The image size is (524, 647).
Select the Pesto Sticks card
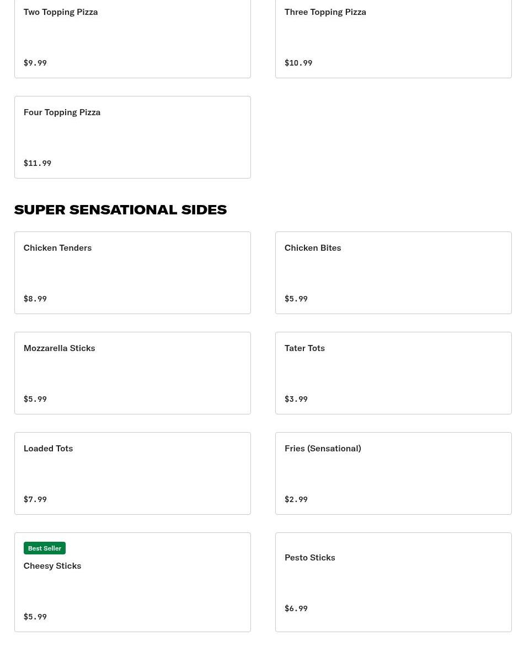pyautogui.click(x=393, y=582)
